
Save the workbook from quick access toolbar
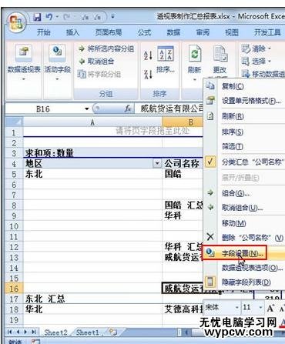(x=38, y=17)
